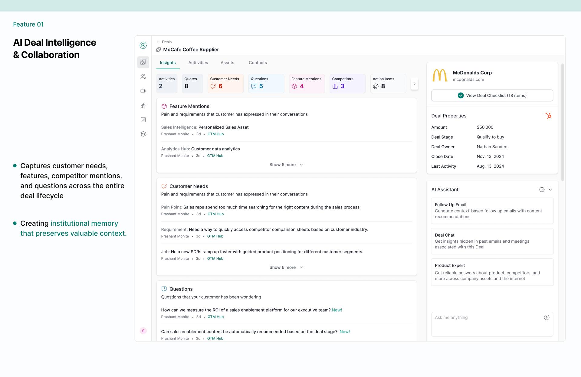This screenshot has width=581, height=377.
Task: Expand Show 6 more under Customer Needs
Action: pyautogui.click(x=286, y=267)
